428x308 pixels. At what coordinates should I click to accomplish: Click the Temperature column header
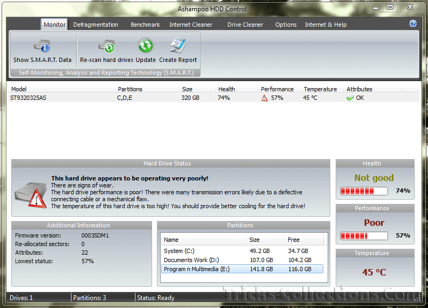(x=320, y=89)
